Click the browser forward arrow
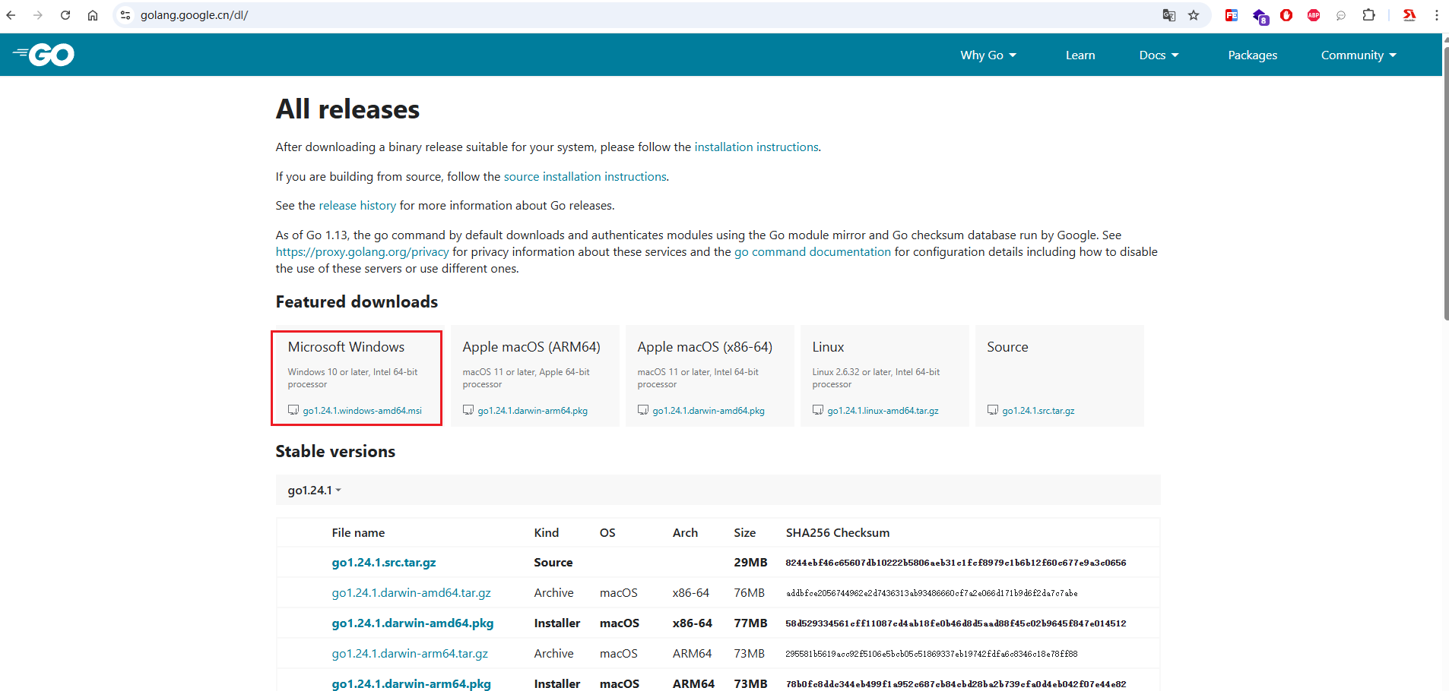Viewport: 1449px width, 691px height. pos(38,15)
